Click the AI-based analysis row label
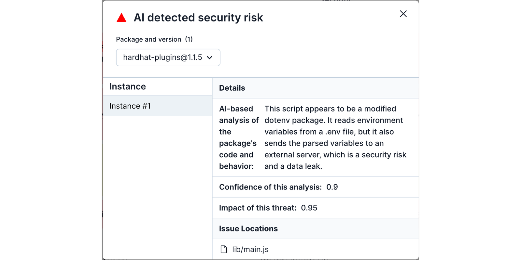Image resolution: width=521 pixels, height=260 pixels. pos(238,137)
